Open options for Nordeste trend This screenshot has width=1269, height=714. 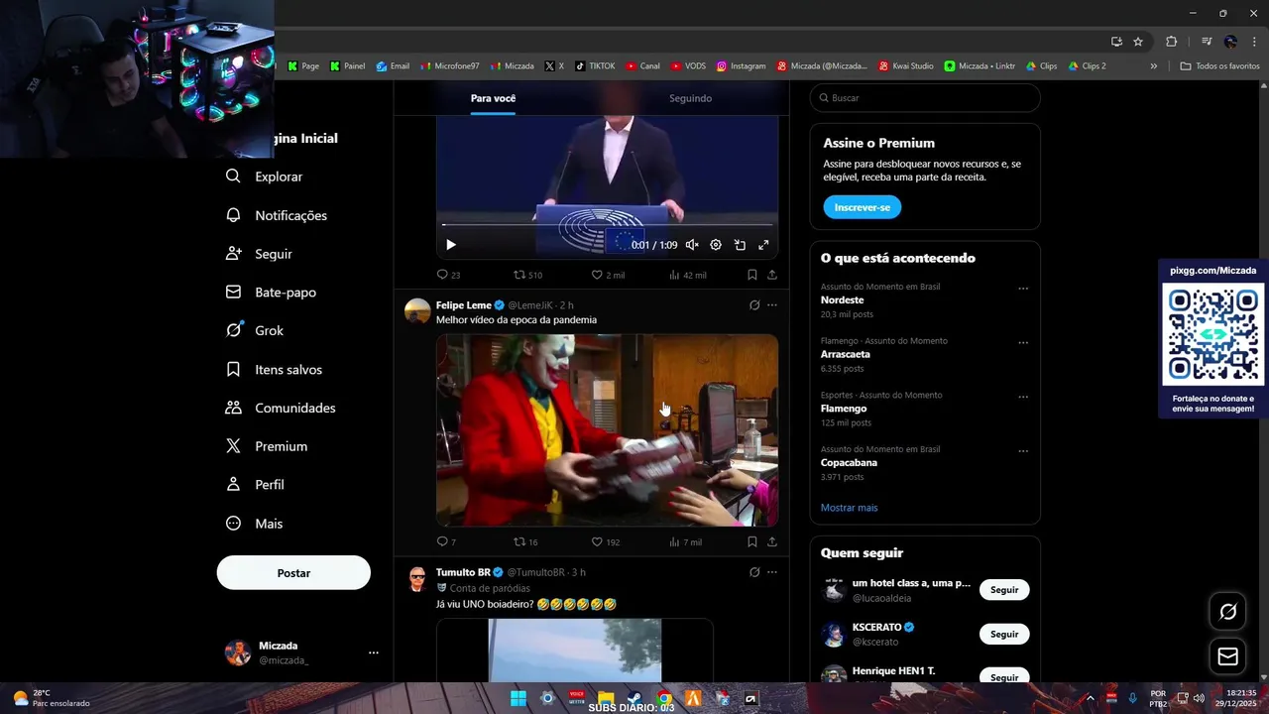(x=1023, y=289)
